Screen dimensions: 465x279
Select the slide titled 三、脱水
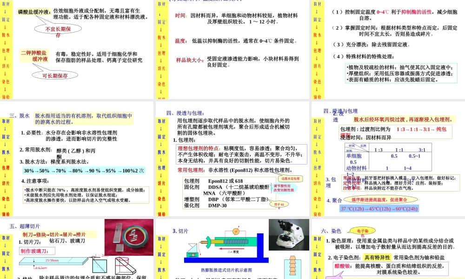77,159
